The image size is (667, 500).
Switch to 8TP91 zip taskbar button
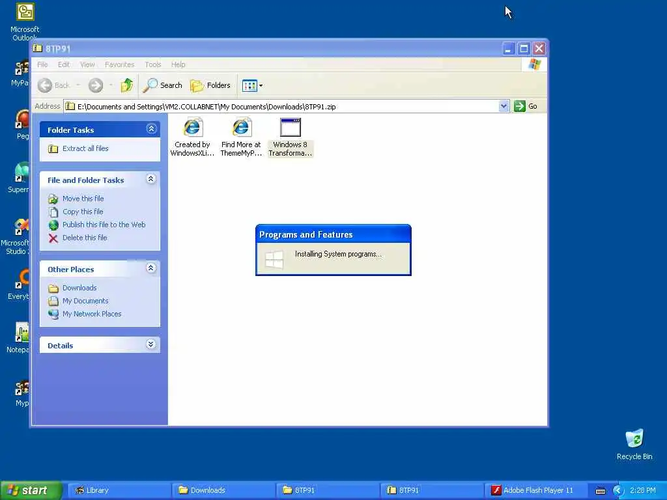click(431, 490)
